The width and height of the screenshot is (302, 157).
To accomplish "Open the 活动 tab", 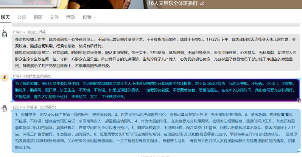I will click(x=70, y=17).
